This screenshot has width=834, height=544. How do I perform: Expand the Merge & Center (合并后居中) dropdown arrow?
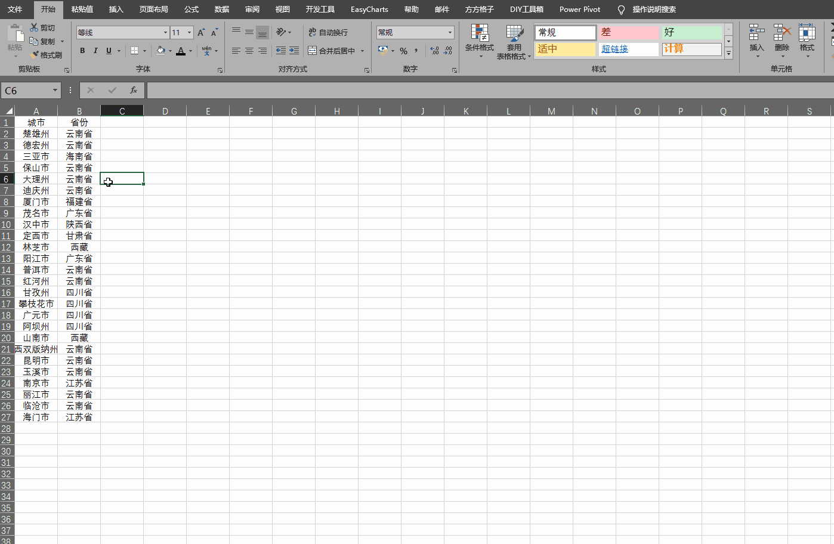[362, 51]
